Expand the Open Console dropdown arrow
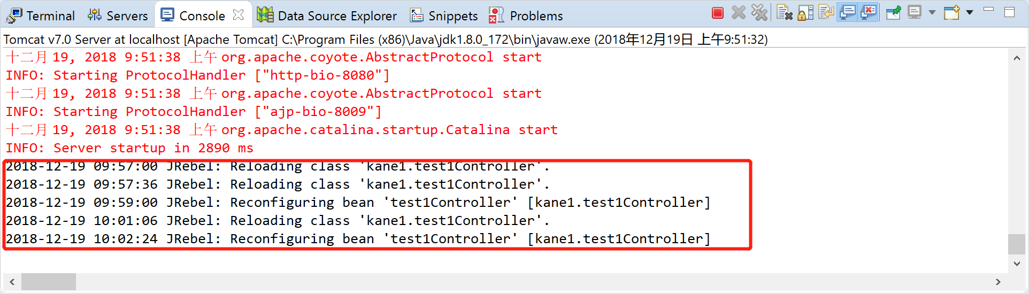1029x294 pixels. (970, 13)
